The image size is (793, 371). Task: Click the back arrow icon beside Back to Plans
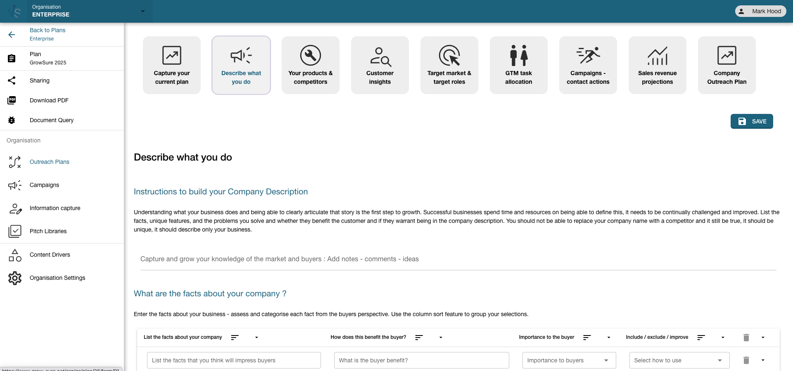[x=12, y=35]
